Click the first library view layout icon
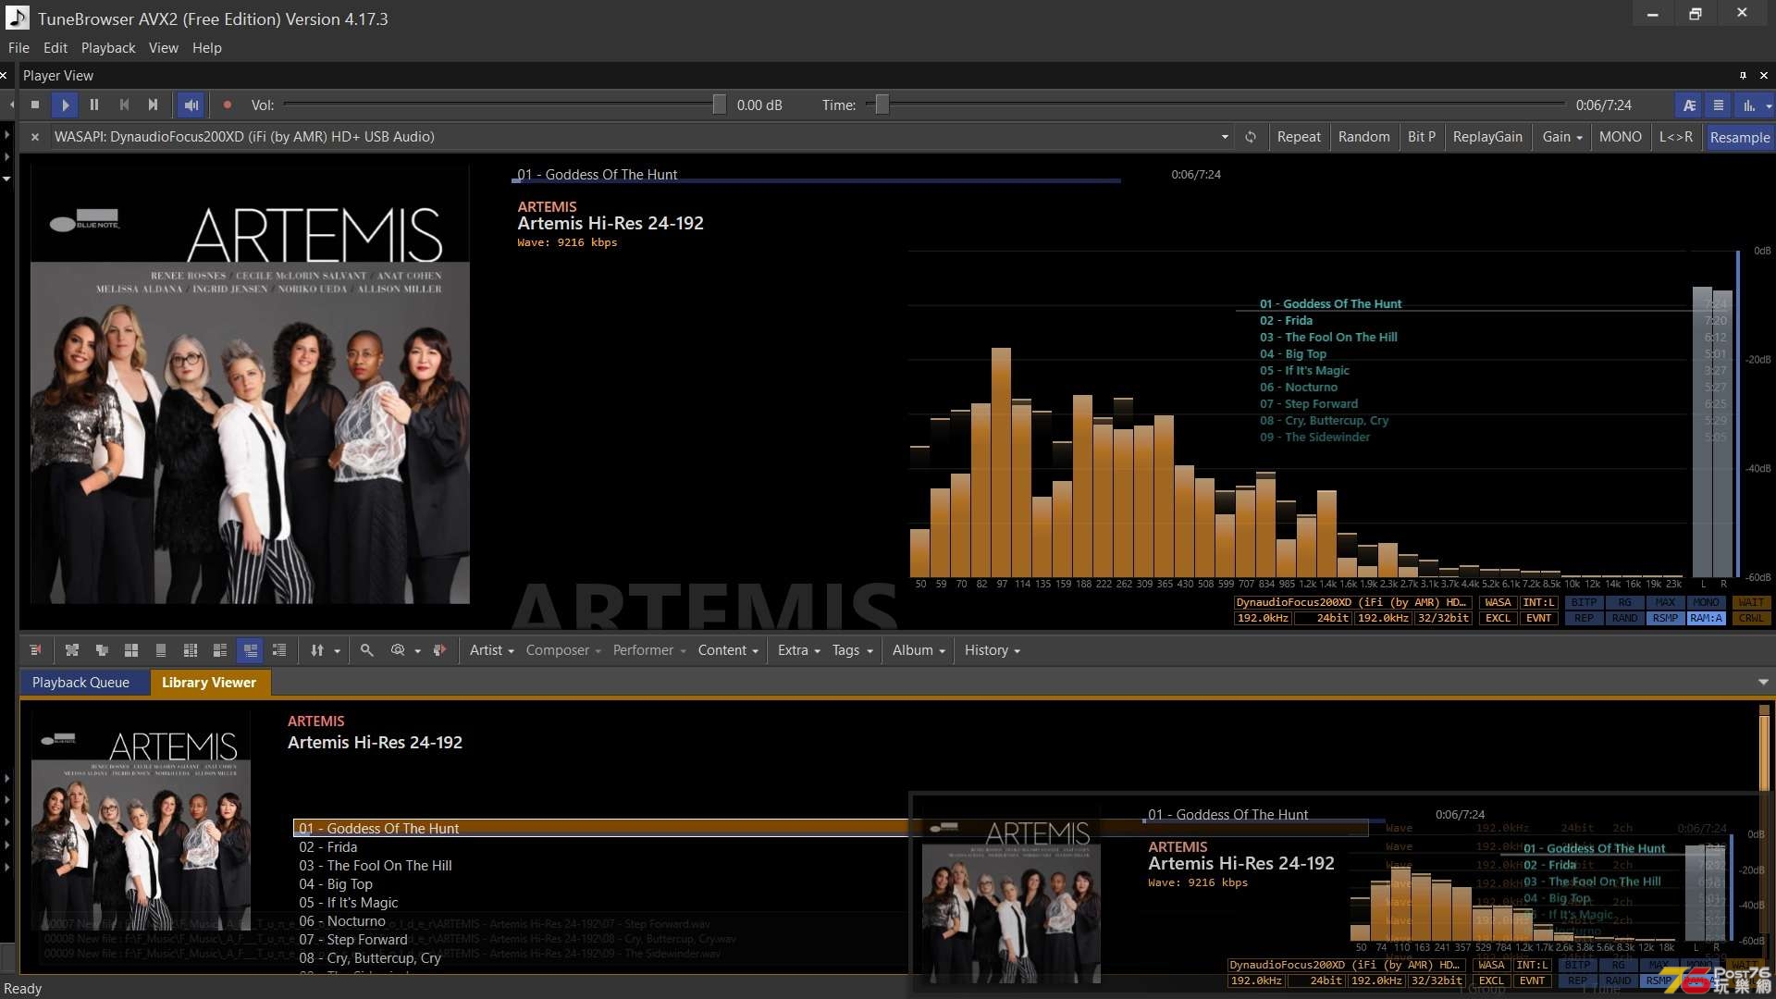Screen dimensions: 1776x999 pyautogui.click(x=72, y=650)
